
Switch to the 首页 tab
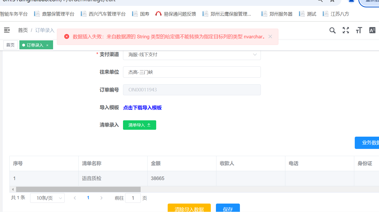click(10, 45)
